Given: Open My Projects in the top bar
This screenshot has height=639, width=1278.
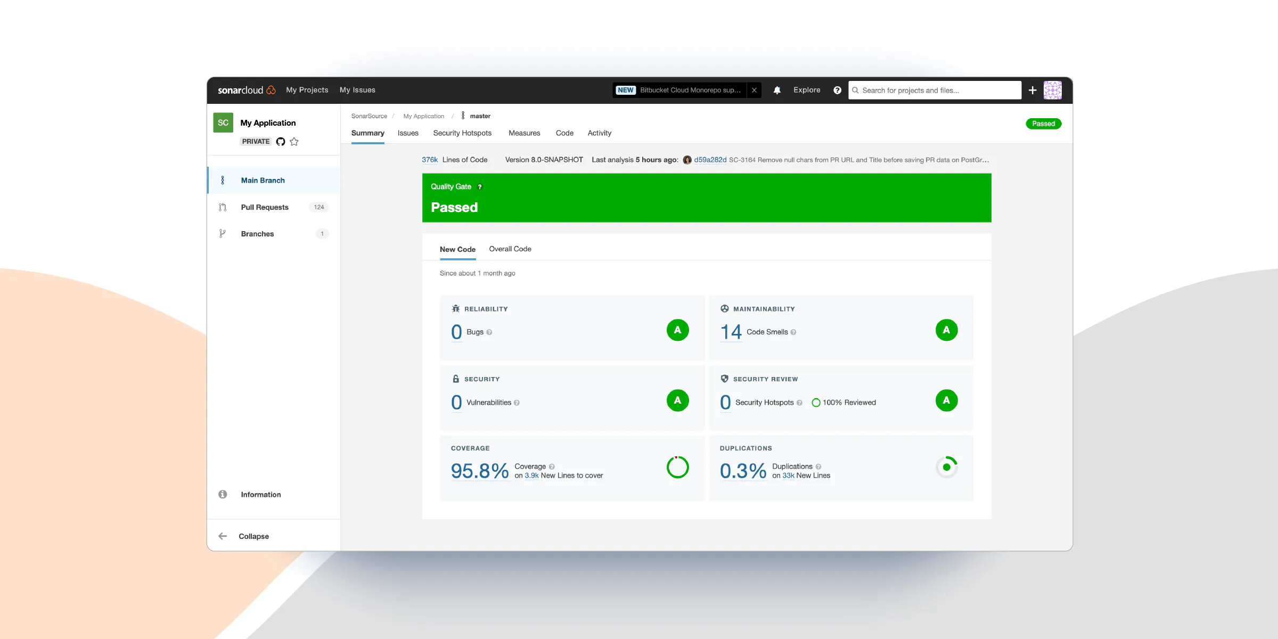Looking at the screenshot, I should click(x=307, y=90).
